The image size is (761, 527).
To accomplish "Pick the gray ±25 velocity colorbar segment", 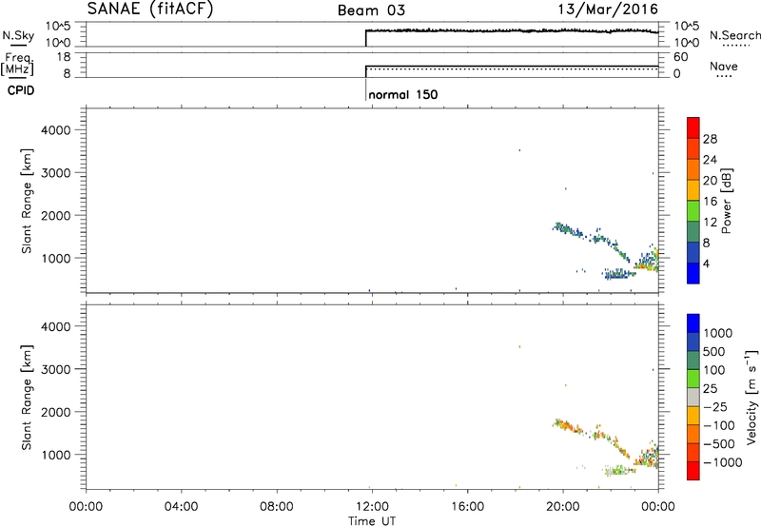I will coord(693,397).
